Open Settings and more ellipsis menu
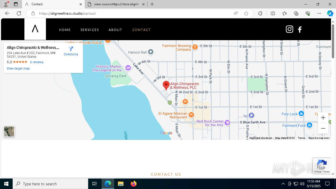The image size is (336, 189). [x=319, y=13]
